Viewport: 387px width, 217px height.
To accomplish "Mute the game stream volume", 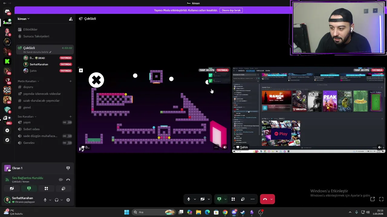I will 225,147.
